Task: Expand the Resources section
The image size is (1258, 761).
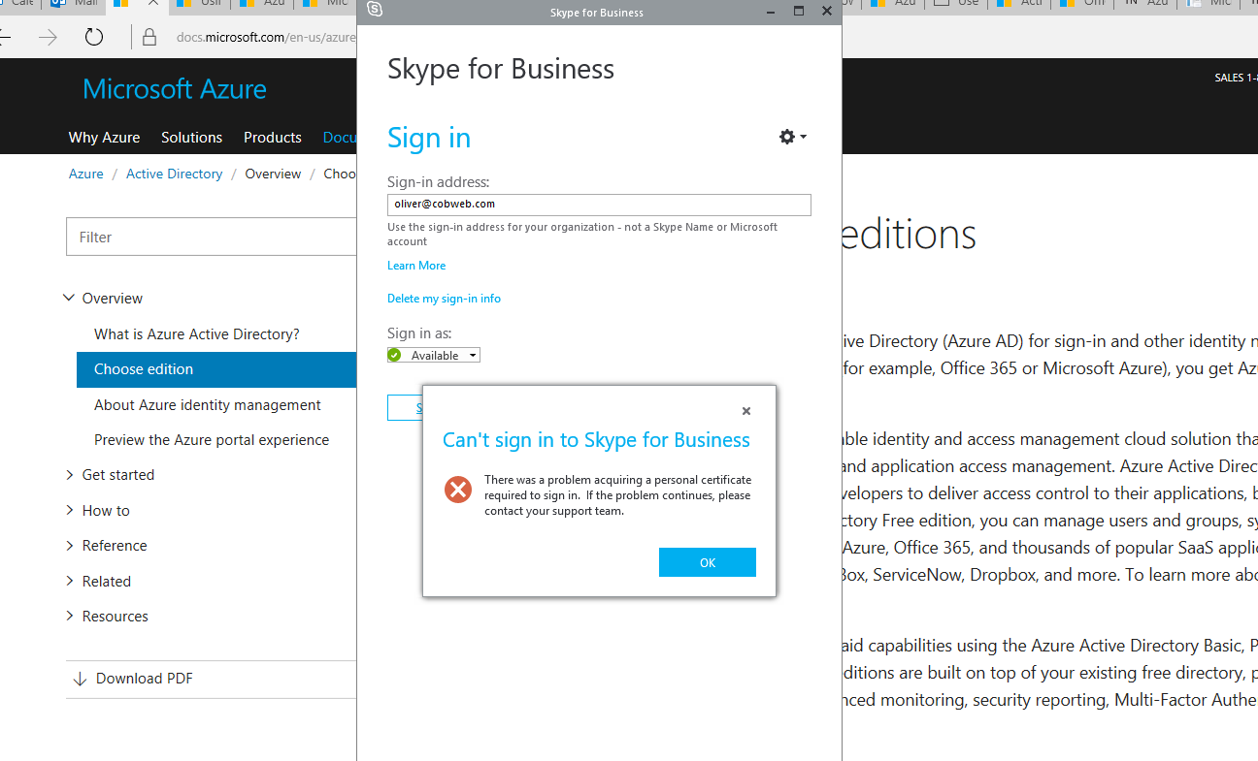Action: (69, 616)
